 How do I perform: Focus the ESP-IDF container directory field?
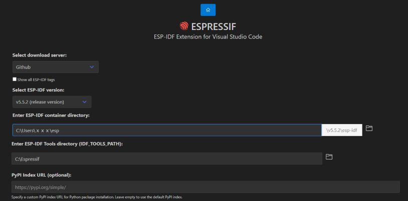(x=166, y=130)
